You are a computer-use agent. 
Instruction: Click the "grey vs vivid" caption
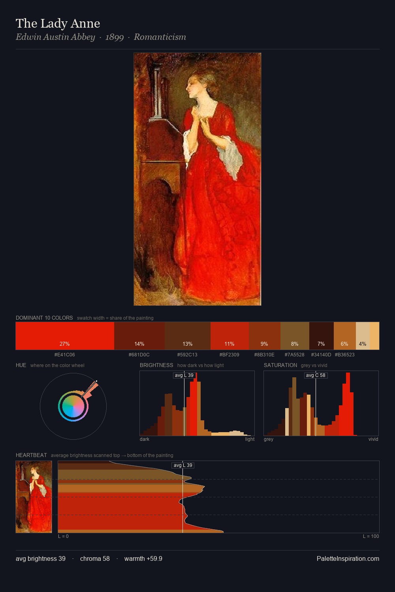pyautogui.click(x=314, y=365)
